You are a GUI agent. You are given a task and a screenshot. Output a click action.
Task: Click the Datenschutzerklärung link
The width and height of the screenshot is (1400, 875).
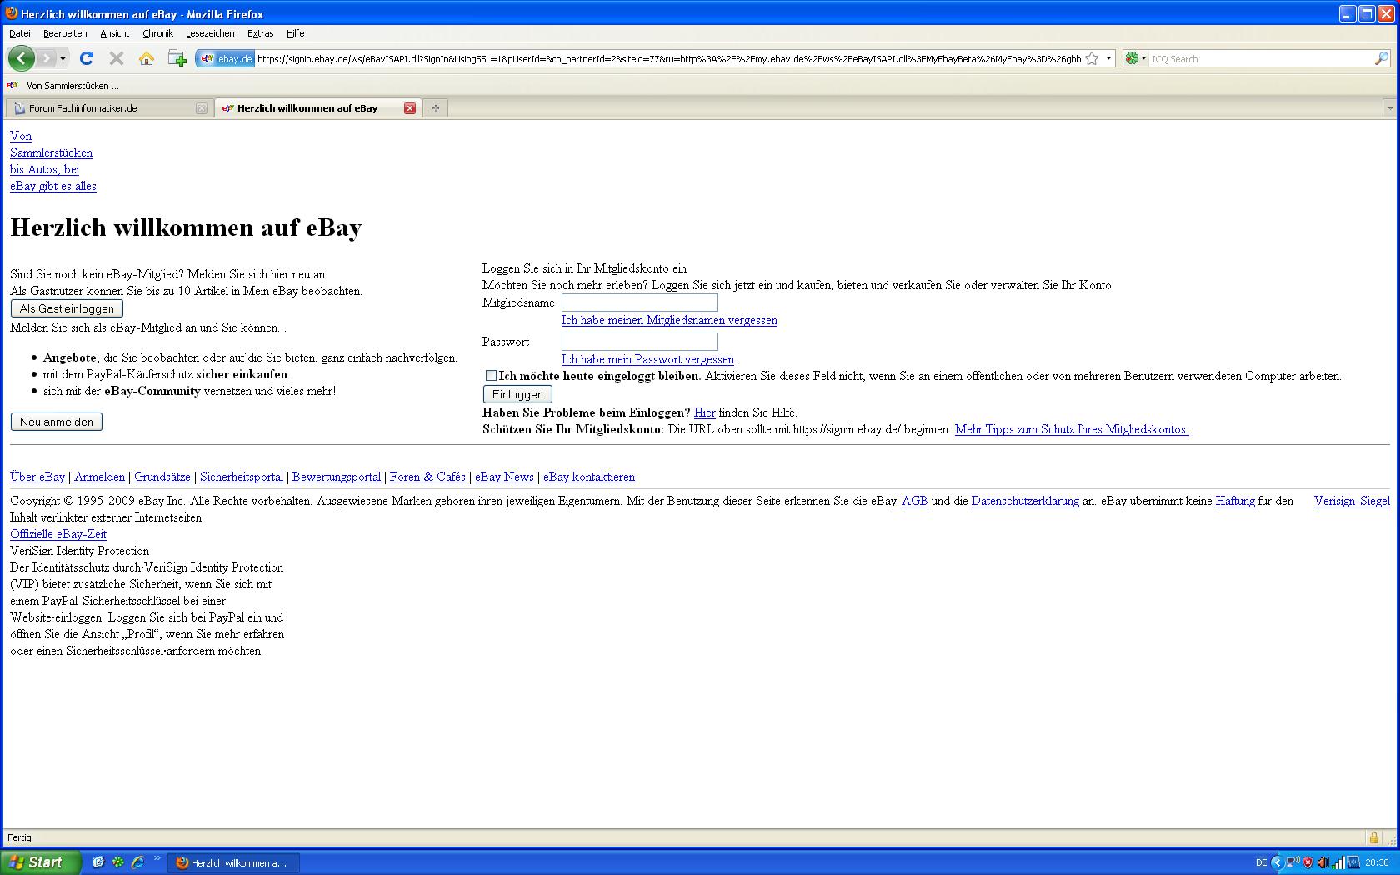coord(1025,501)
